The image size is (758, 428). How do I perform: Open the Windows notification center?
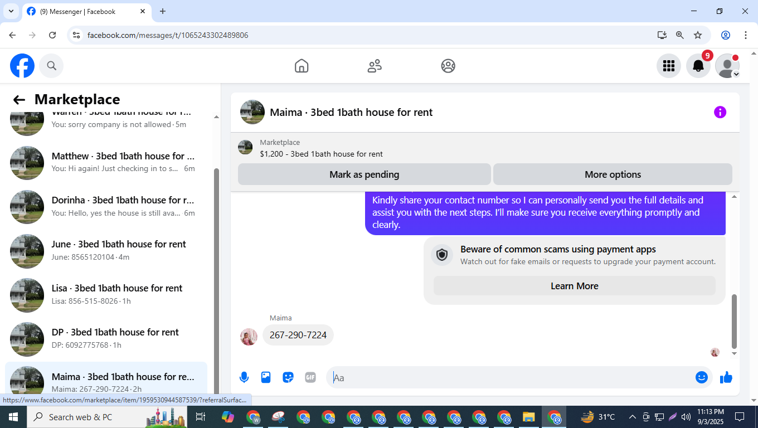pyautogui.click(x=740, y=417)
